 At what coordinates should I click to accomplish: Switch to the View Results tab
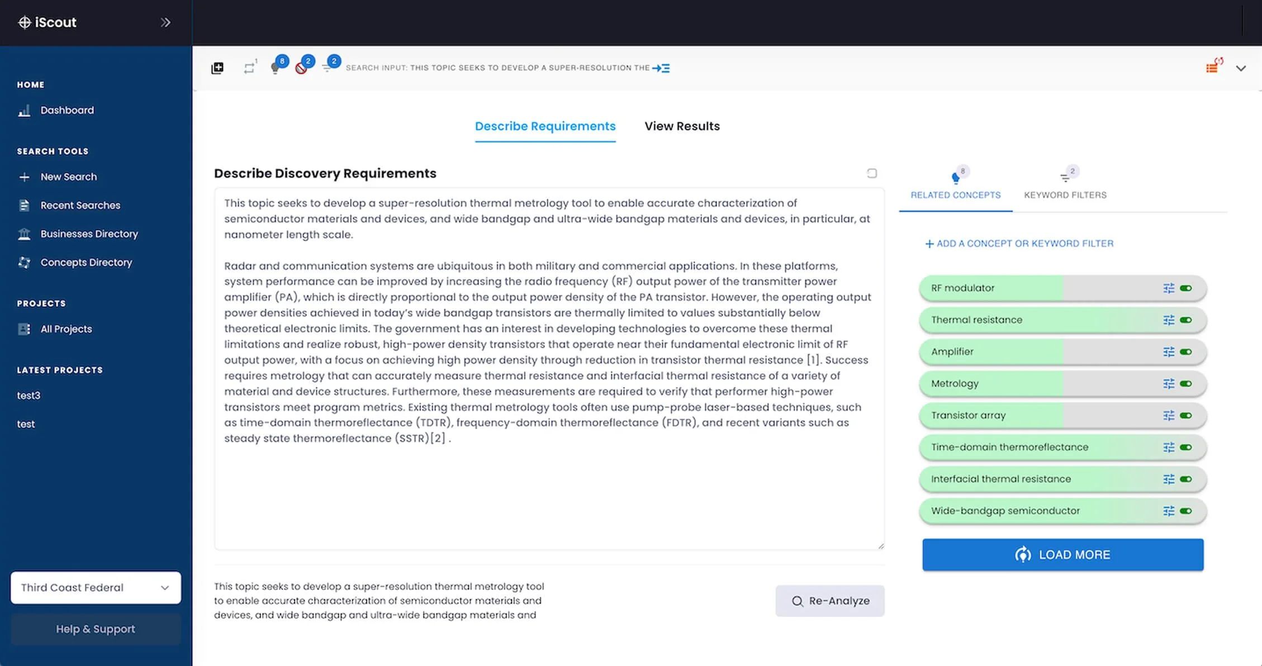(682, 126)
